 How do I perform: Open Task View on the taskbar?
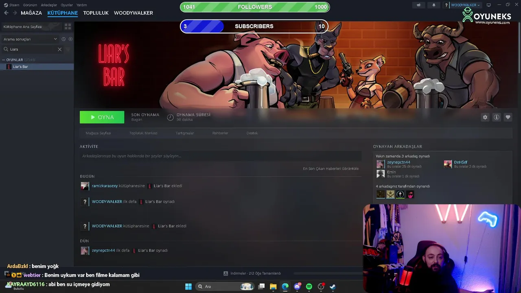(262, 286)
